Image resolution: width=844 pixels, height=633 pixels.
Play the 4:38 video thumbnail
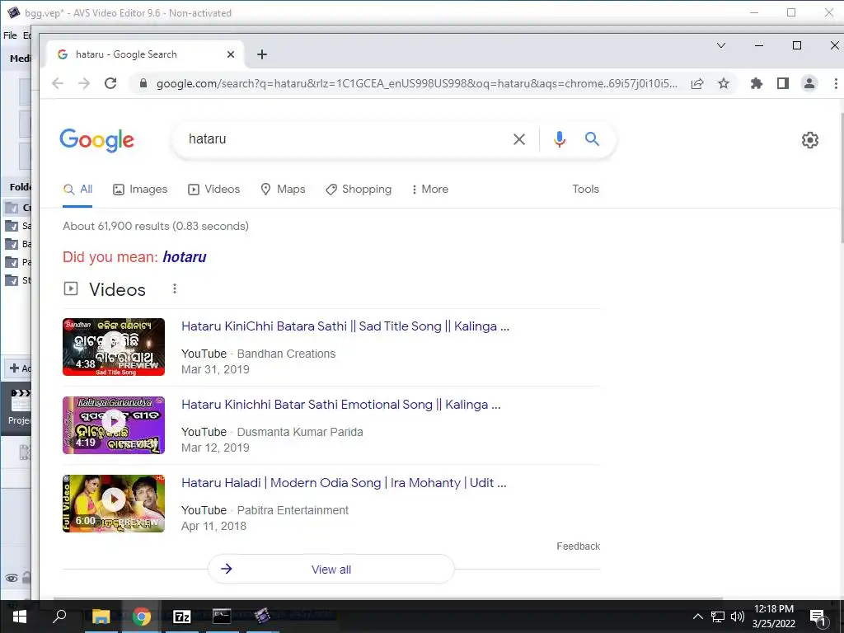[x=114, y=347]
